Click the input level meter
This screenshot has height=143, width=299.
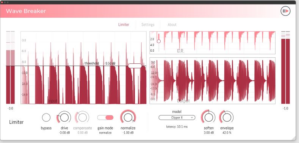[x=10, y=68]
